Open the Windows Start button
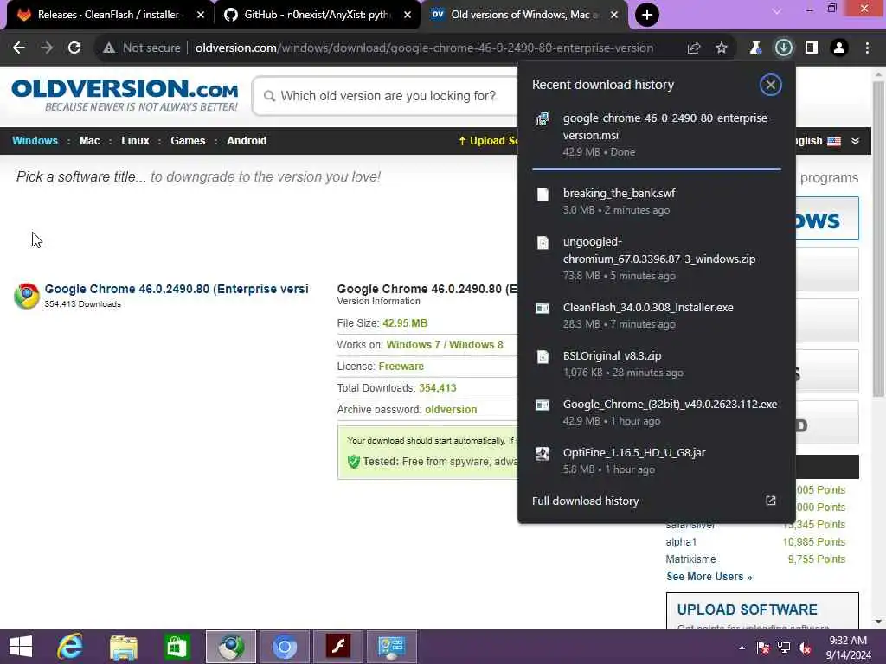 click(21, 647)
